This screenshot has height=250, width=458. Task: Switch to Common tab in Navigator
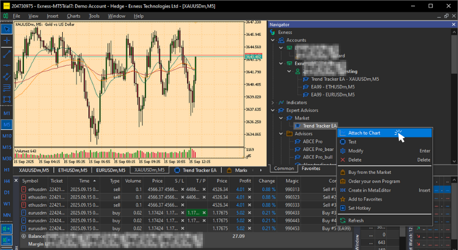pos(284,168)
